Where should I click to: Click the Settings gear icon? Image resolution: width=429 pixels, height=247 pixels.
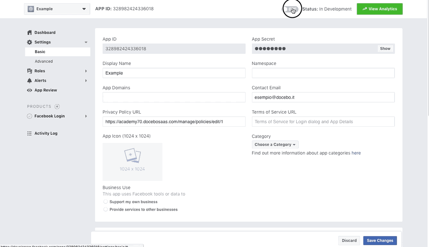tap(30, 42)
